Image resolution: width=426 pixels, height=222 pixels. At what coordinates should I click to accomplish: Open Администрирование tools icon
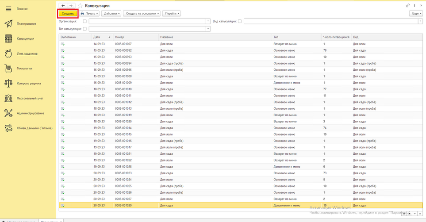coord(8,113)
